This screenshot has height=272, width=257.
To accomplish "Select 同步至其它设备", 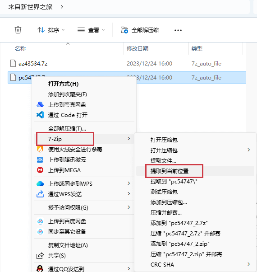I will (67, 232).
